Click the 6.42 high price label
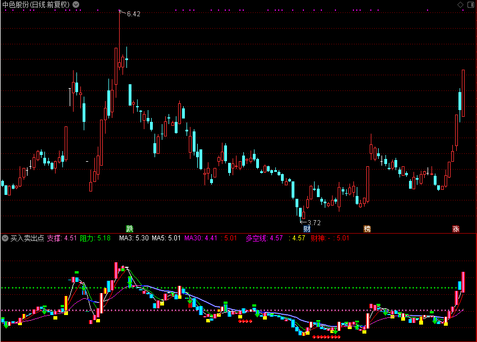This screenshot has width=477, height=342. [x=134, y=14]
